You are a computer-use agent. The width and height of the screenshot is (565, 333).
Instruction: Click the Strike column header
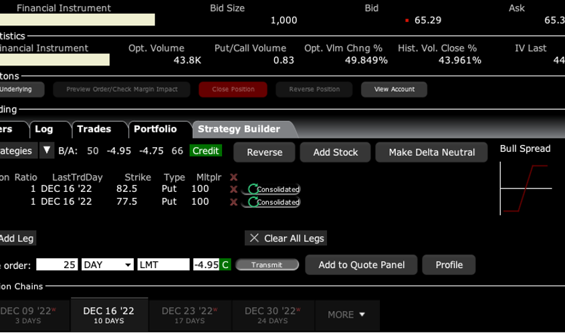[138, 177]
